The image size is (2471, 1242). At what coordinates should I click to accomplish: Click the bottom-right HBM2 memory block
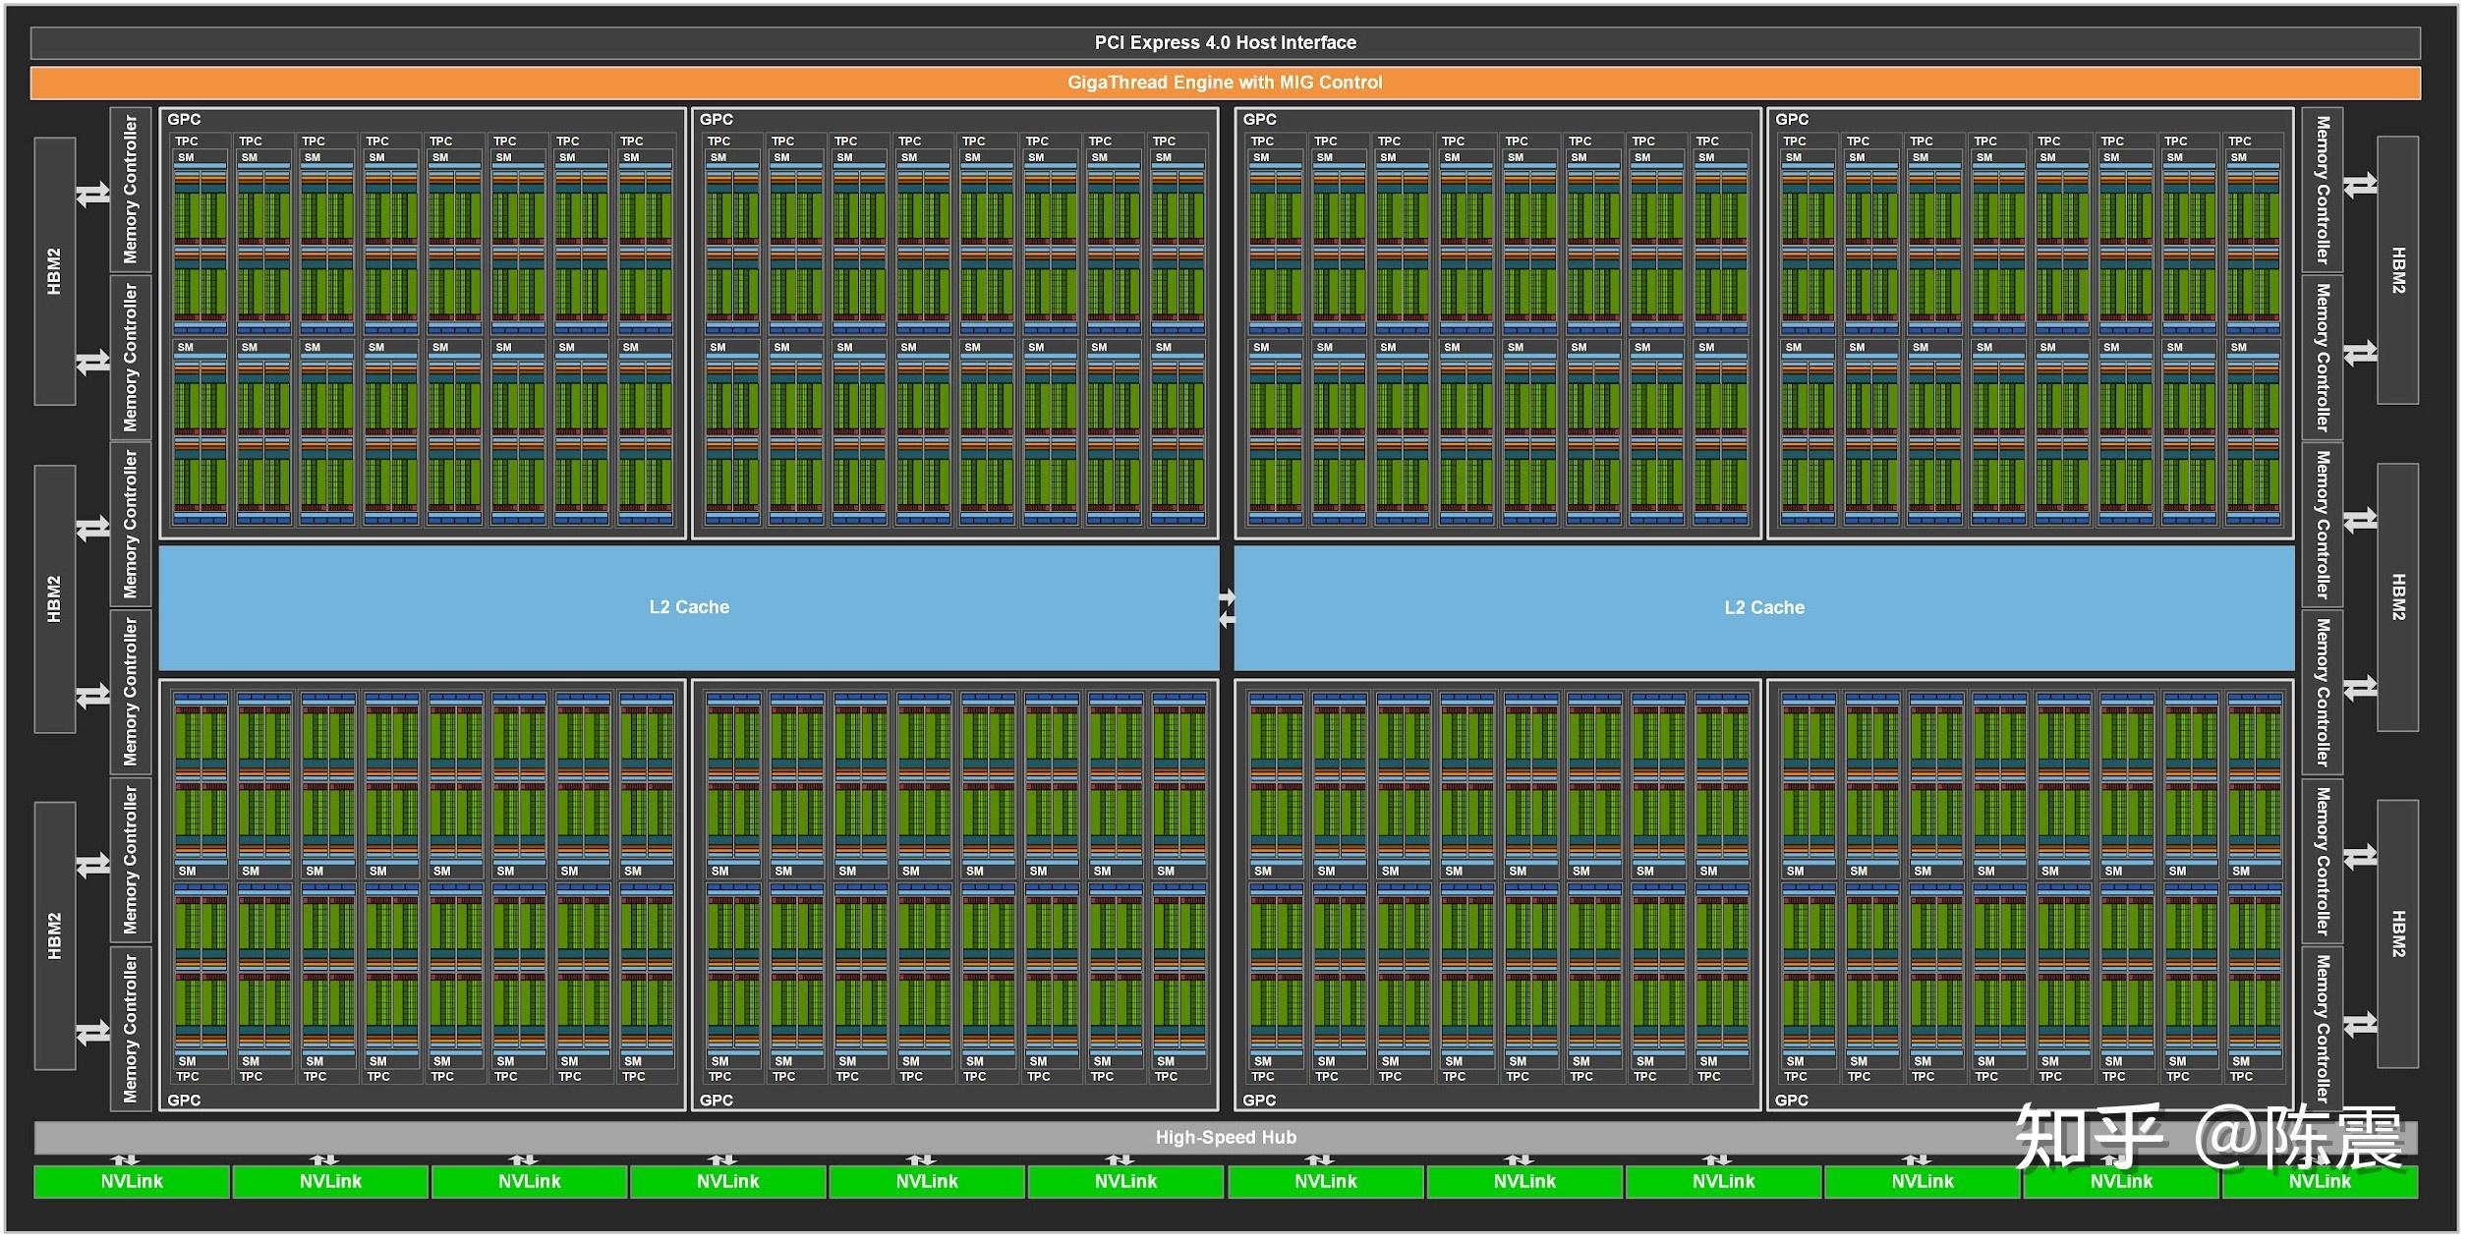click(x=2398, y=934)
